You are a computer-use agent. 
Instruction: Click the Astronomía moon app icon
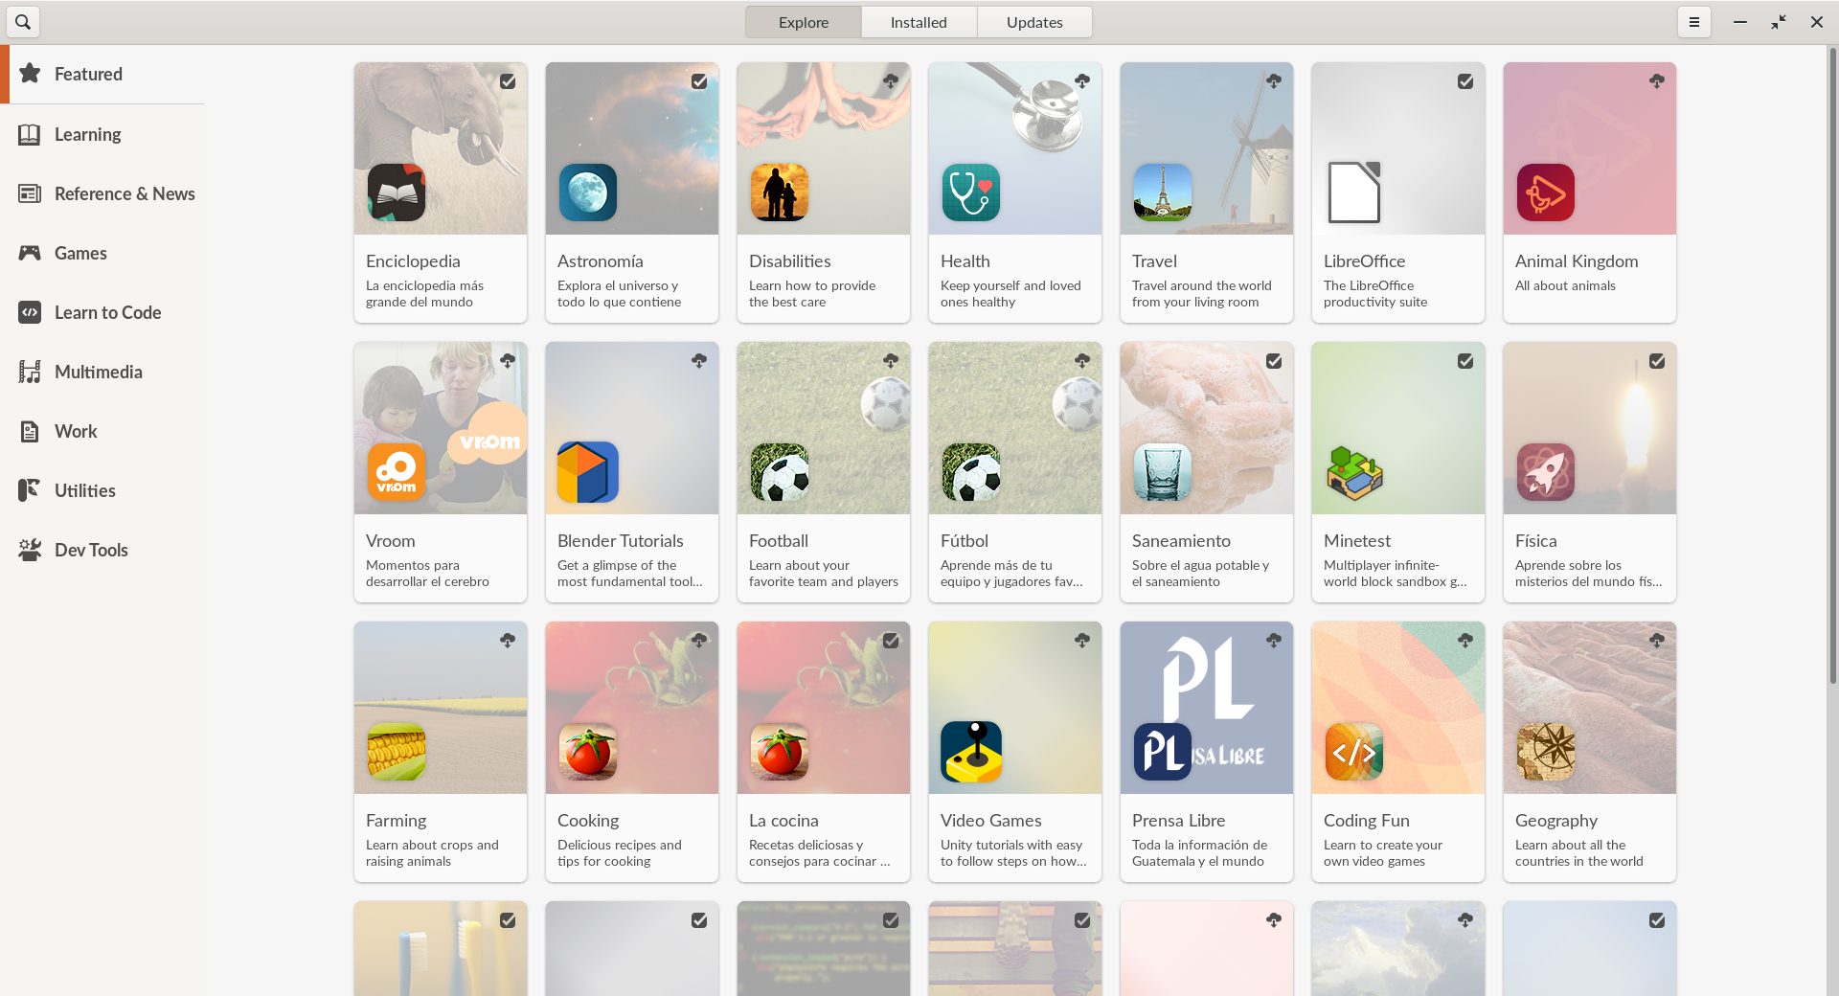point(588,192)
